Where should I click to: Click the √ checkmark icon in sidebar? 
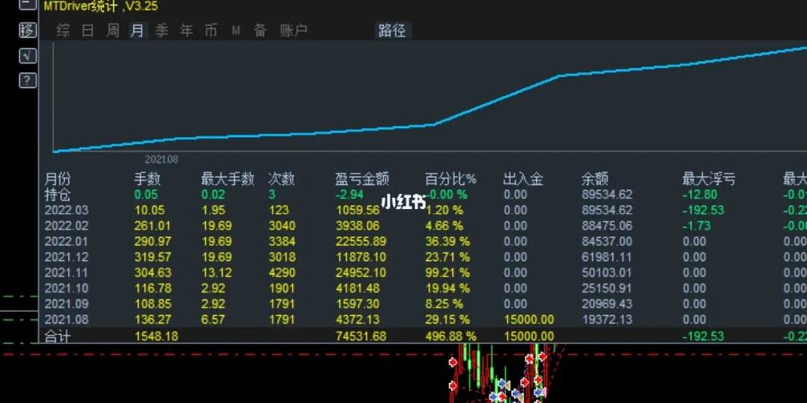click(28, 55)
